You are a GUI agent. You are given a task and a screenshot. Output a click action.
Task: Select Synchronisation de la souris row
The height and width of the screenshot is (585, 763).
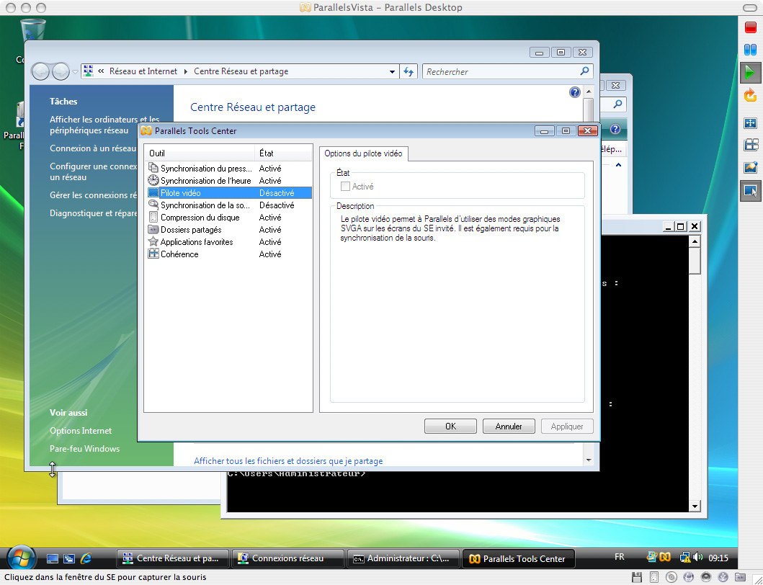click(228, 205)
